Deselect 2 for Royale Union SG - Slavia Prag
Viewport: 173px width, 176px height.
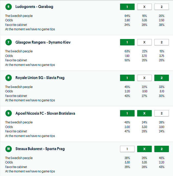pyautogui.click(x=161, y=78)
